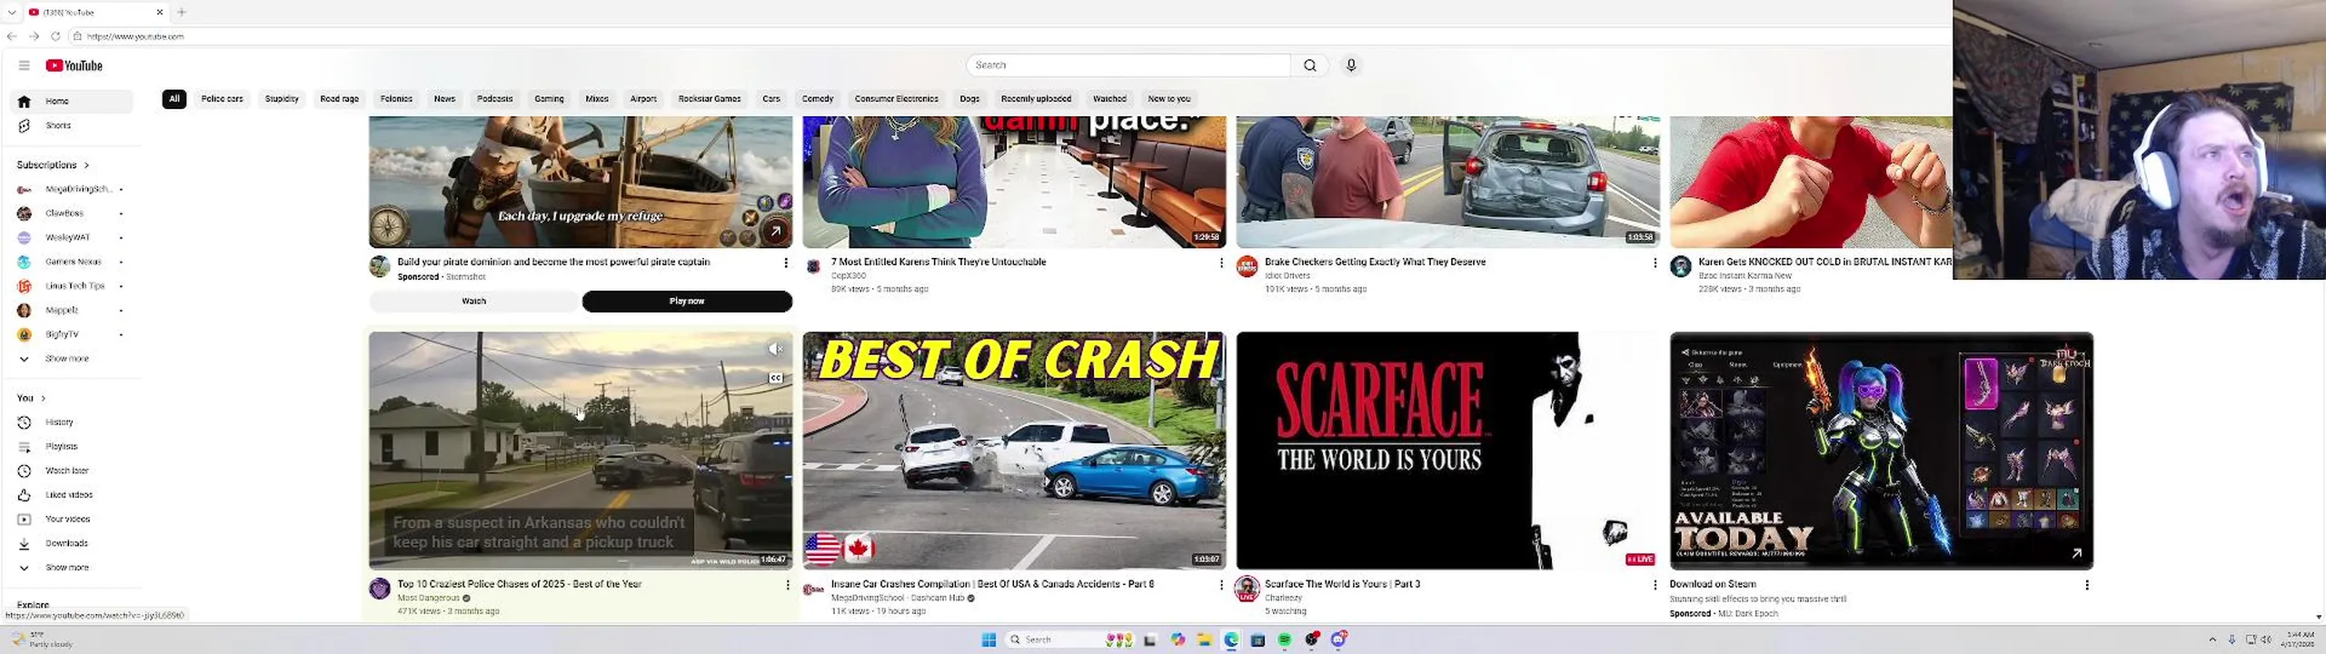Open Downloads in the sidebar
Image resolution: width=2326 pixels, height=654 pixels.
pyautogui.click(x=71, y=543)
